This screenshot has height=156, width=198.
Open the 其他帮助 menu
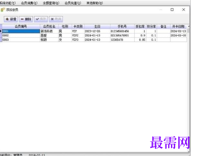point(95,3)
